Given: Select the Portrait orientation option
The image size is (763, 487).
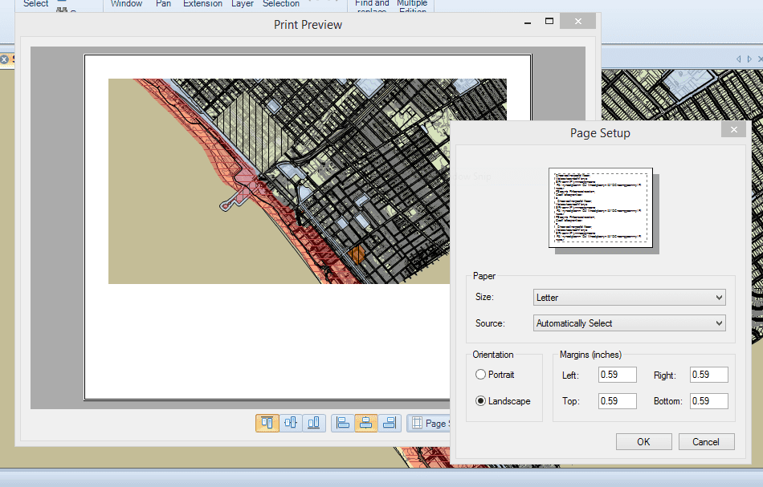Looking at the screenshot, I should pyautogui.click(x=481, y=375).
